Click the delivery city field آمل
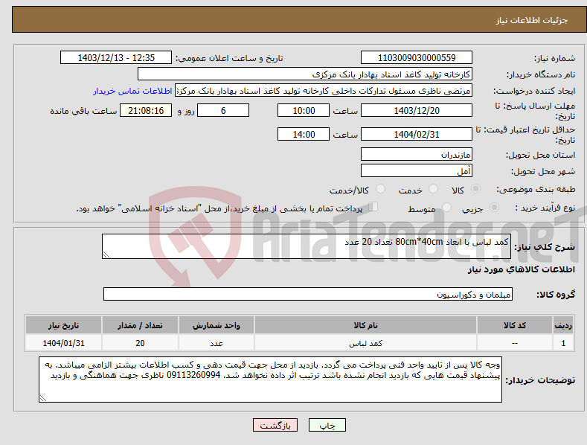 coord(417,171)
